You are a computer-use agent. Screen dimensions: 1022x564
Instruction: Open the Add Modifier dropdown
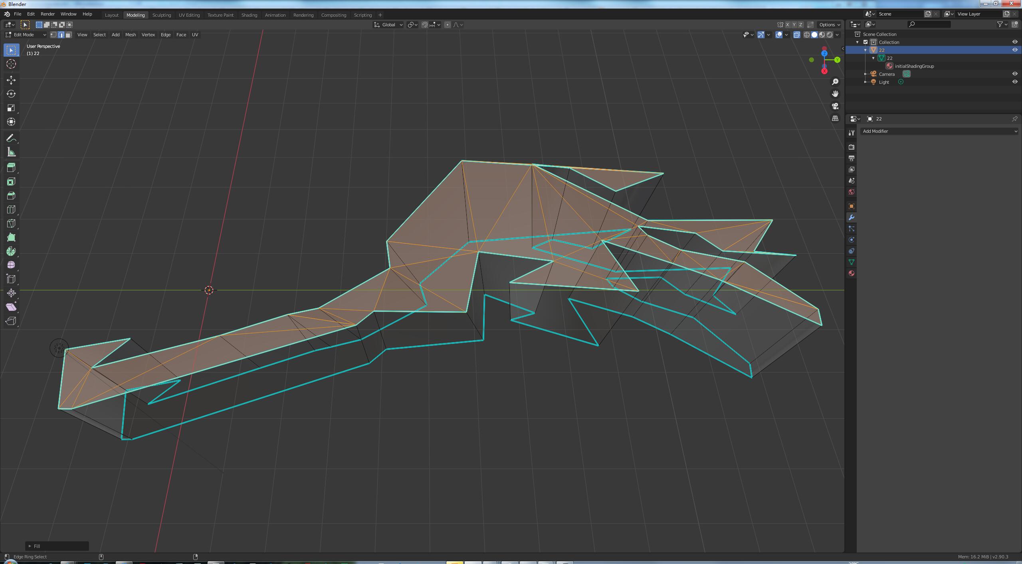939,131
